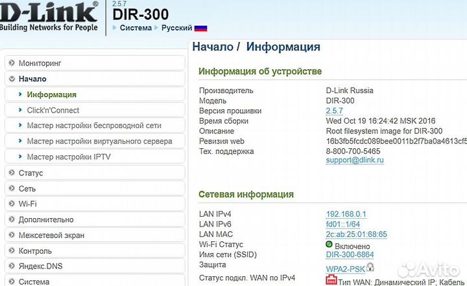Viewport: 467px width, 286px height.
Task: Click the Включено Wi-Fi status text
Action: pyautogui.click(x=352, y=247)
